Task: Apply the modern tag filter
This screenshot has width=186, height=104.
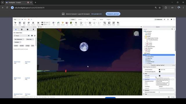Action: pos(16,46)
